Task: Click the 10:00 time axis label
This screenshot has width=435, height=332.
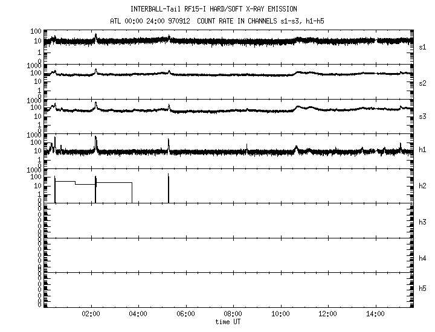Action: coord(280,314)
